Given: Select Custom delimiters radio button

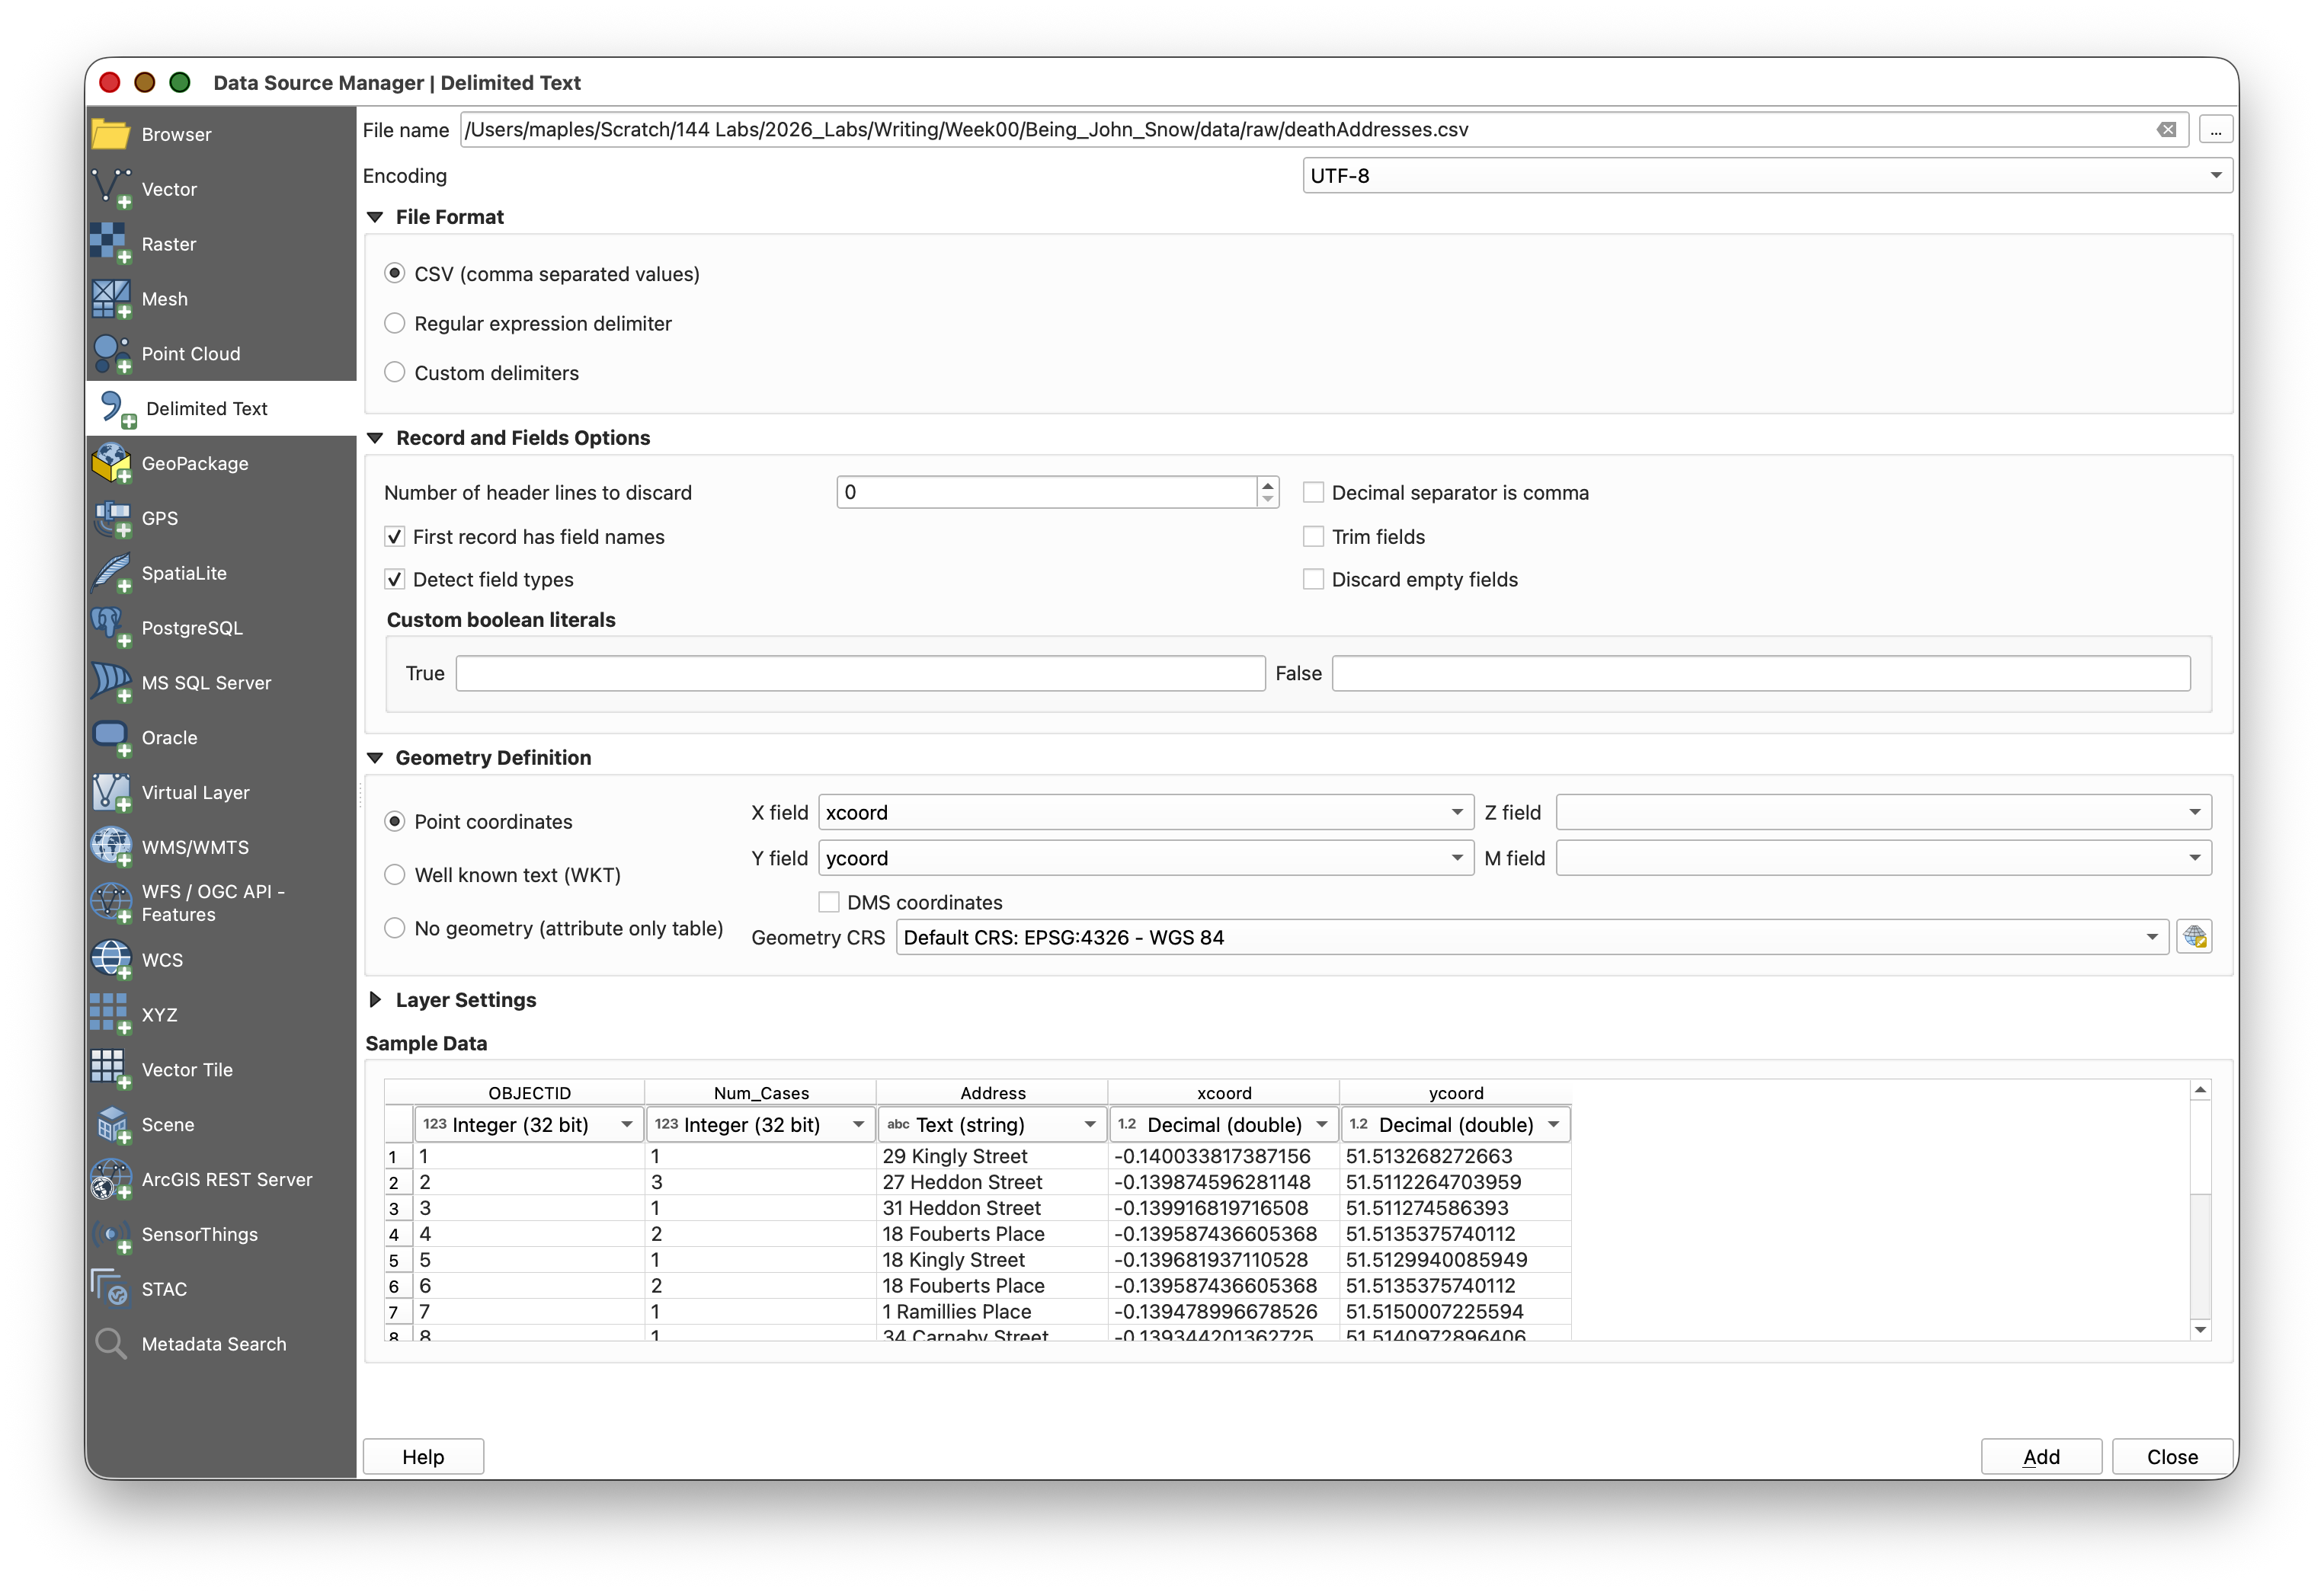Looking at the screenshot, I should 395,372.
